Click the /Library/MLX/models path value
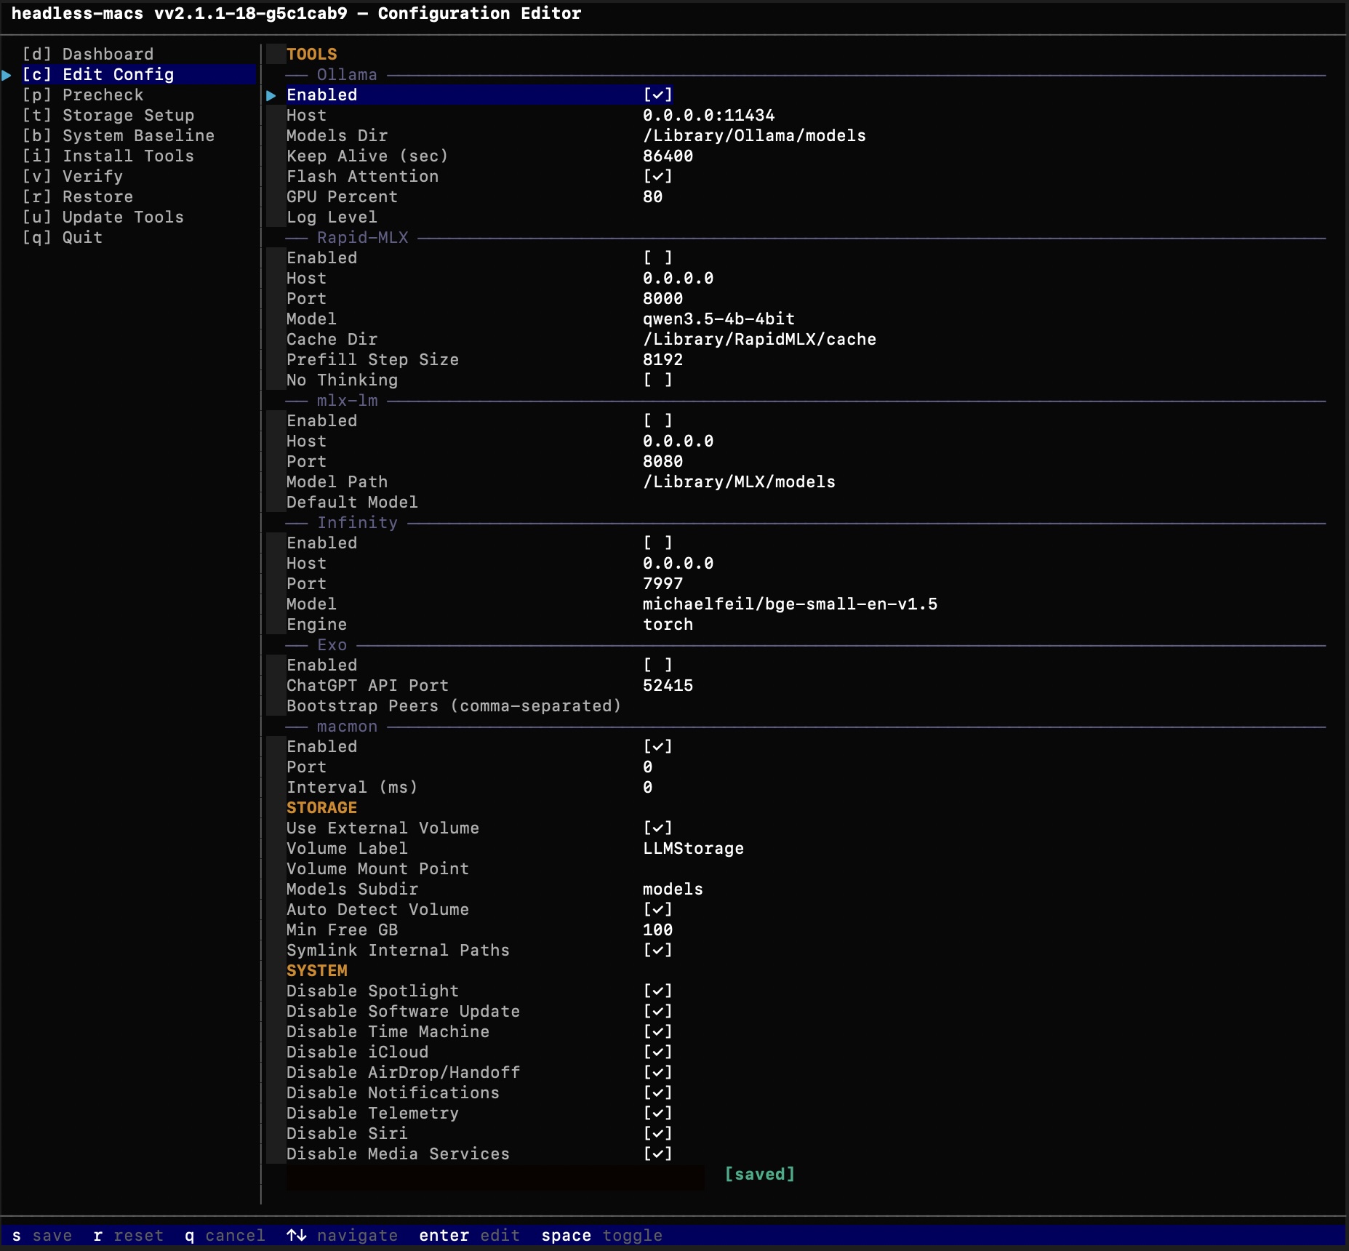Screen dimensions: 1349x1251 (739, 481)
